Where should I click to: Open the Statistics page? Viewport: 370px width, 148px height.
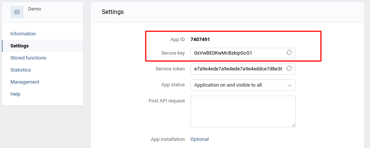20,70
